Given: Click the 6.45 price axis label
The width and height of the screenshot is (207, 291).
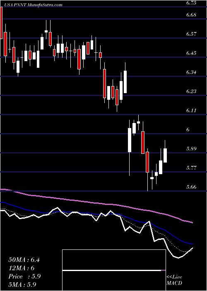Looking at the screenshot, I should coord(191,53).
